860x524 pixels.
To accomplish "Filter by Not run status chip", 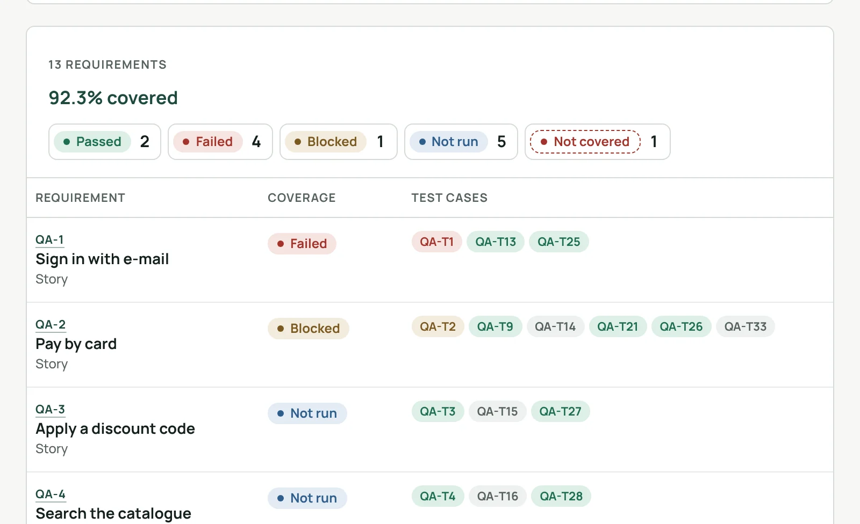I will pos(461,142).
